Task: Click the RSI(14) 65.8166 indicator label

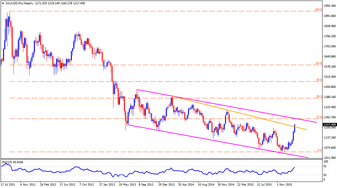Action: point(13,162)
